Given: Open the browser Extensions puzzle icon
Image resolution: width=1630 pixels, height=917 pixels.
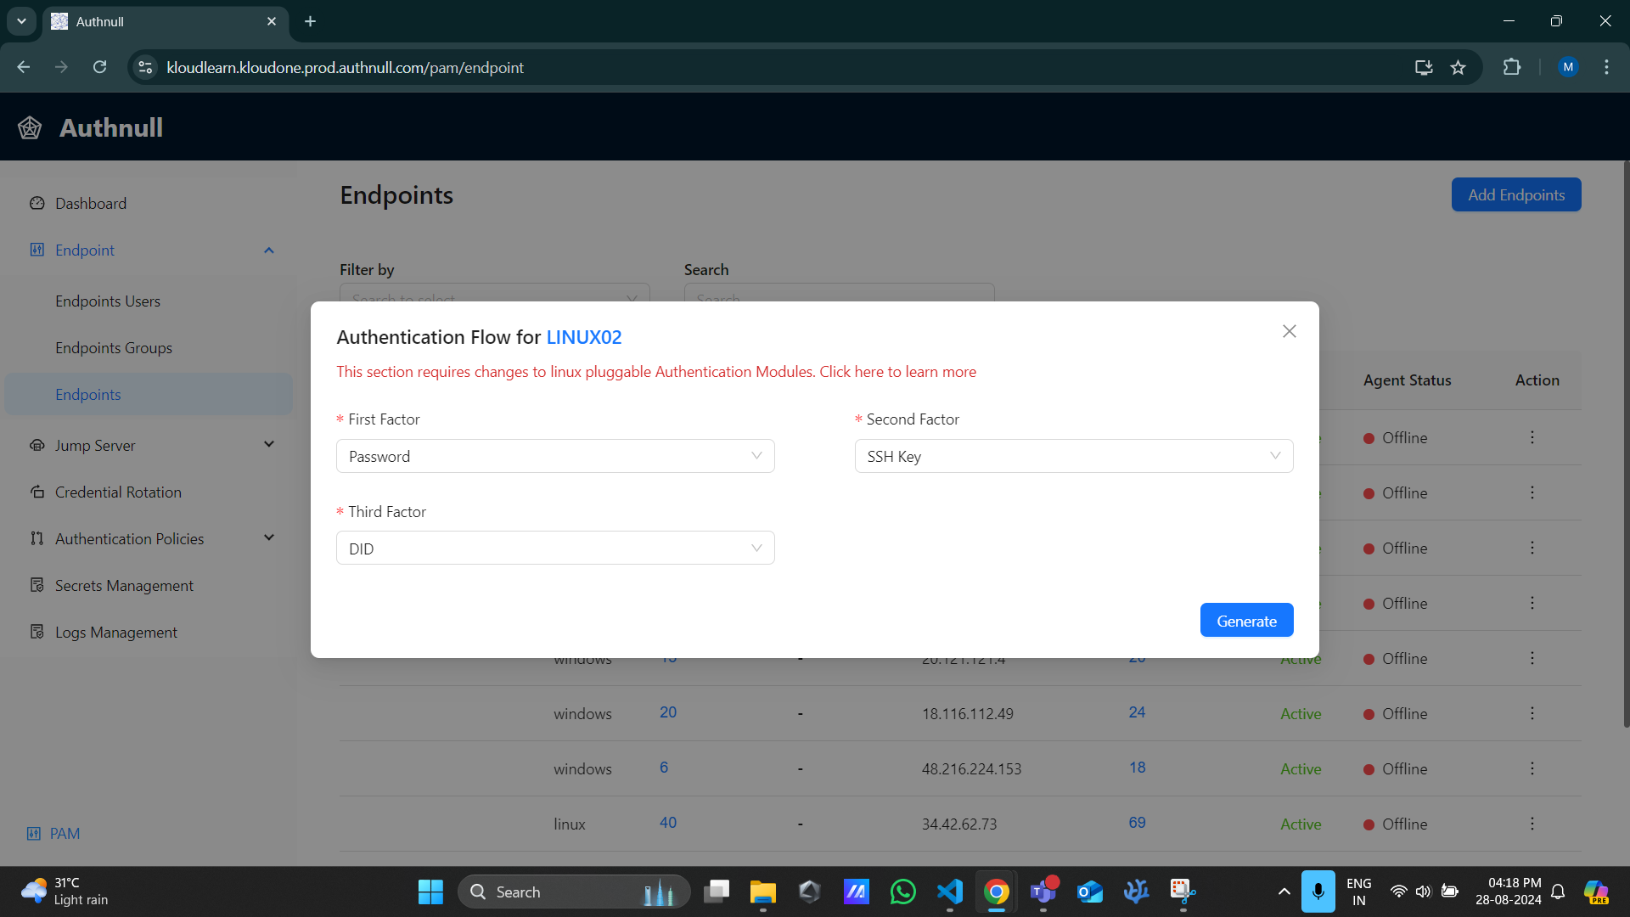Looking at the screenshot, I should (x=1513, y=67).
